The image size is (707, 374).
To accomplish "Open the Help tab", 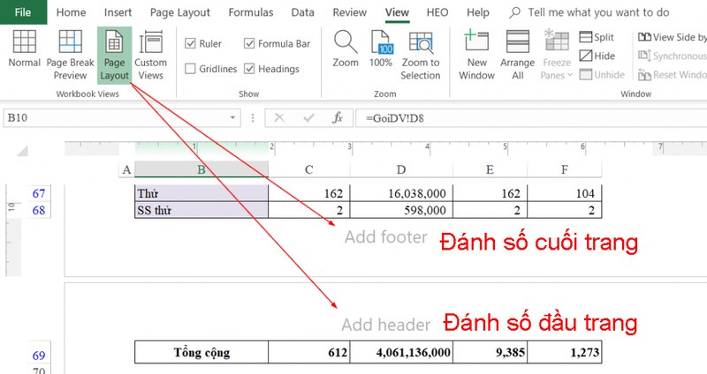I will coord(478,12).
